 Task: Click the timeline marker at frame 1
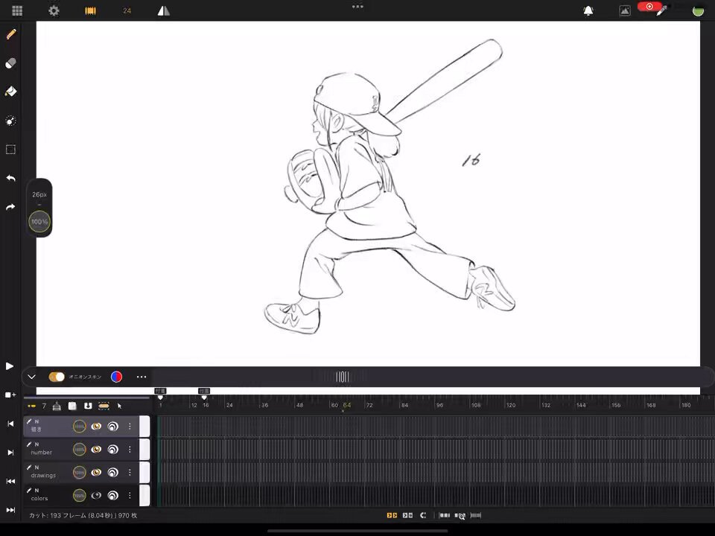160,392
